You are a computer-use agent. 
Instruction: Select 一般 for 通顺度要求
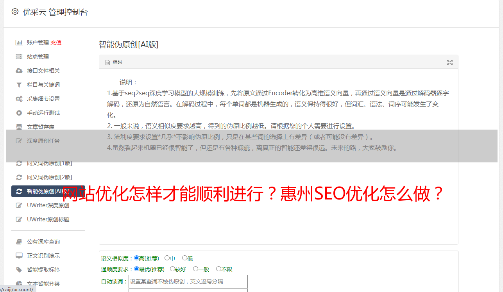(195, 269)
